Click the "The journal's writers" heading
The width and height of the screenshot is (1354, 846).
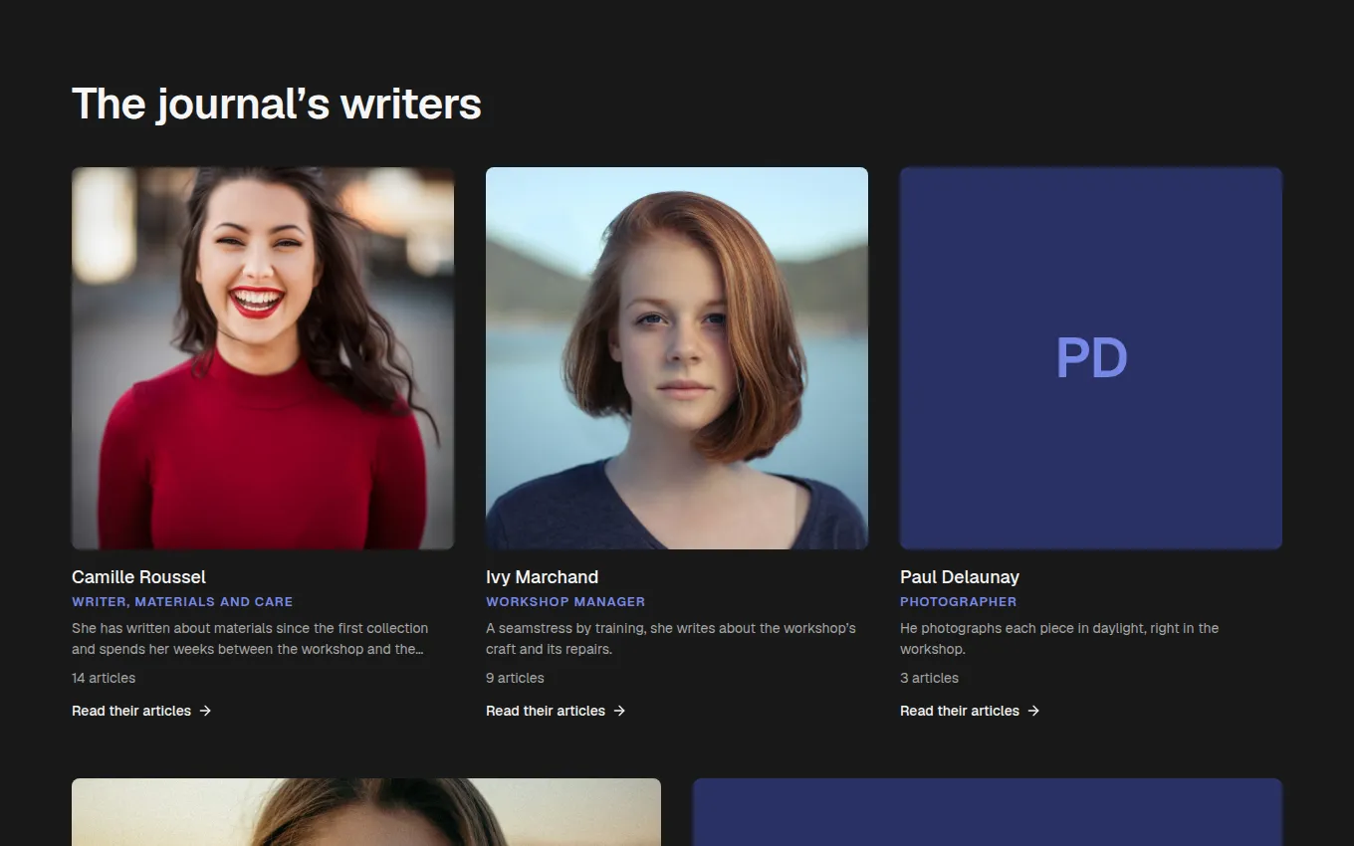pyautogui.click(x=277, y=104)
